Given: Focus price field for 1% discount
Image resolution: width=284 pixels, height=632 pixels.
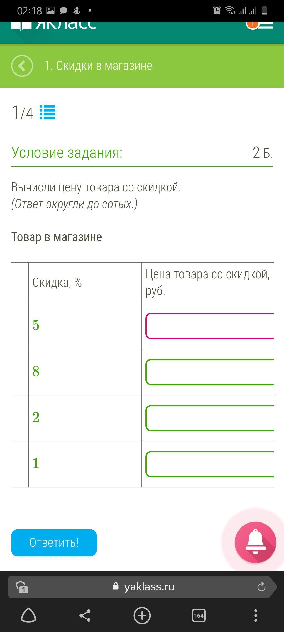Looking at the screenshot, I should pos(210,464).
